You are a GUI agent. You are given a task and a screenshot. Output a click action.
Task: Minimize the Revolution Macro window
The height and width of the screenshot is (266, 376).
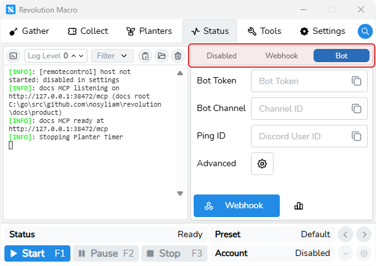click(x=304, y=10)
